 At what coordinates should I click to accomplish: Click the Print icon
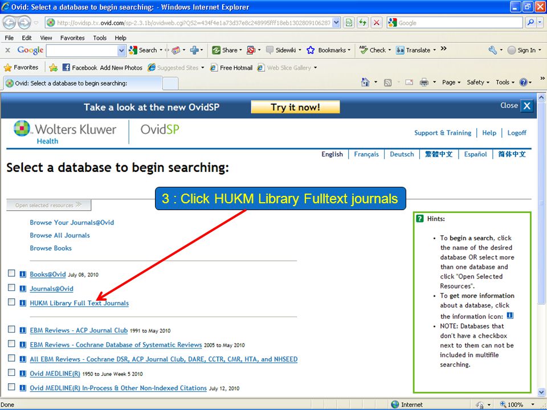[424, 82]
